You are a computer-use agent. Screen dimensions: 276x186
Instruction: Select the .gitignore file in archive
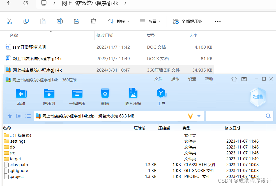tap(16, 171)
